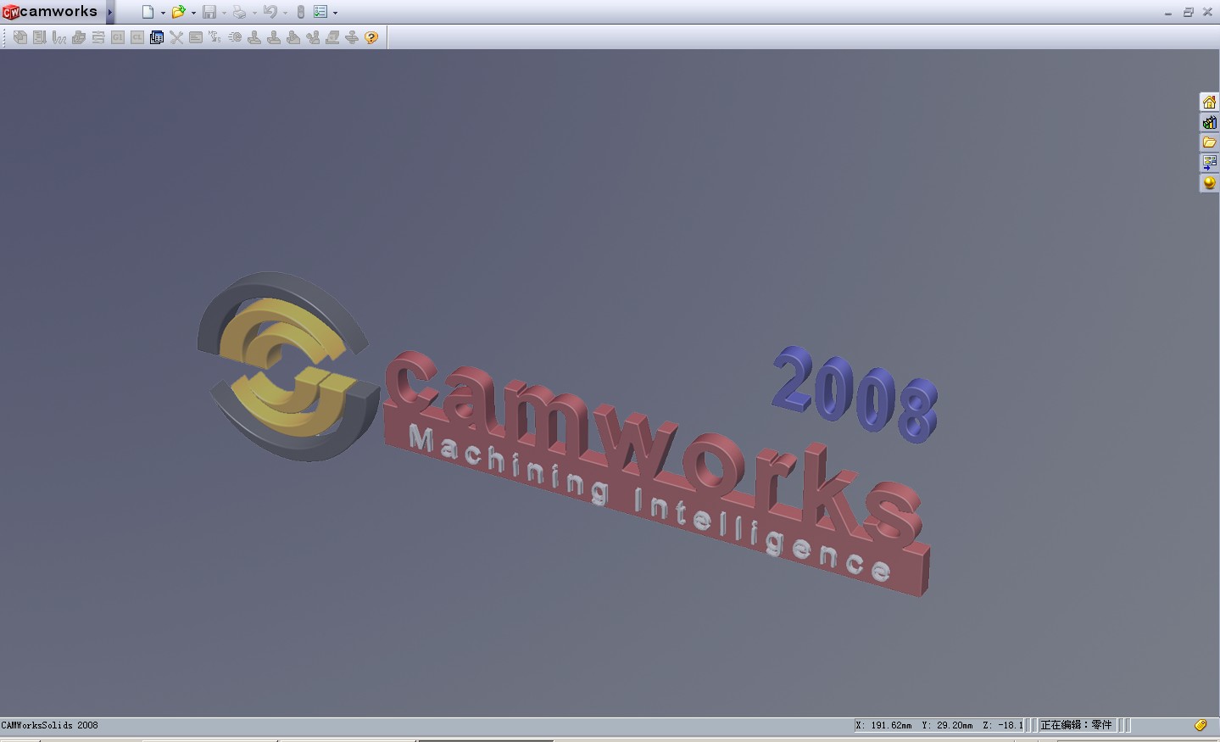Open the SolidWorks Resources home tab
1220x742 pixels.
click(1210, 102)
